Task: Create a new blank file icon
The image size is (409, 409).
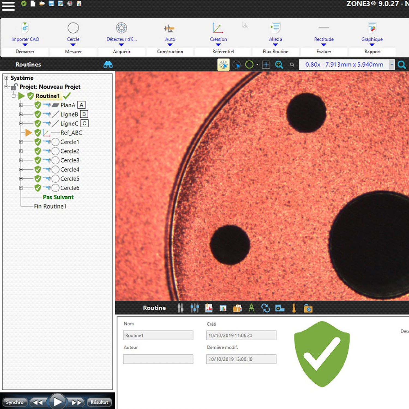Action: coord(33,4)
